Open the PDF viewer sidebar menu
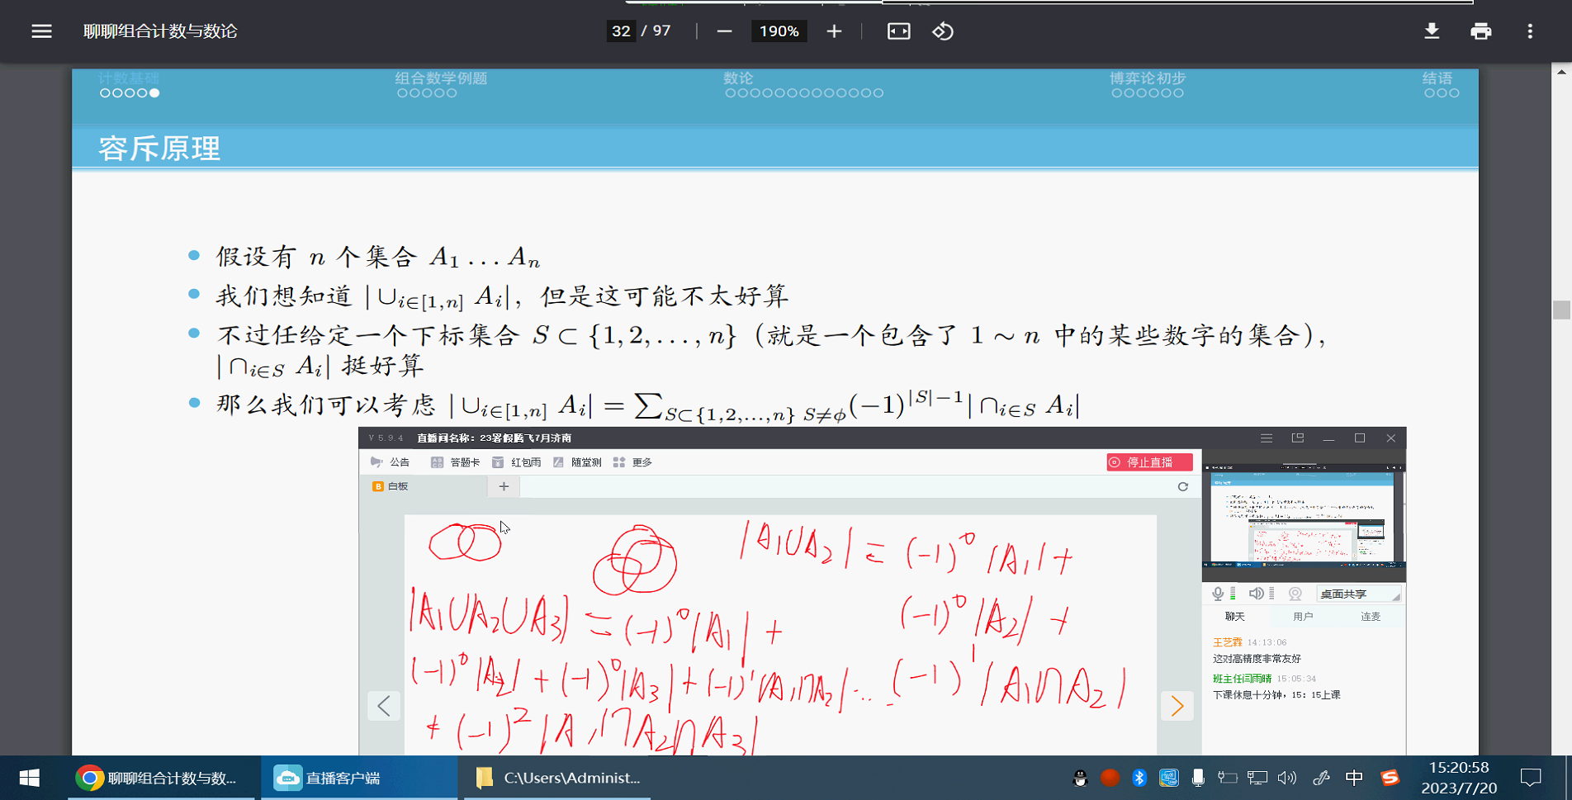1572x800 pixels. click(x=41, y=31)
